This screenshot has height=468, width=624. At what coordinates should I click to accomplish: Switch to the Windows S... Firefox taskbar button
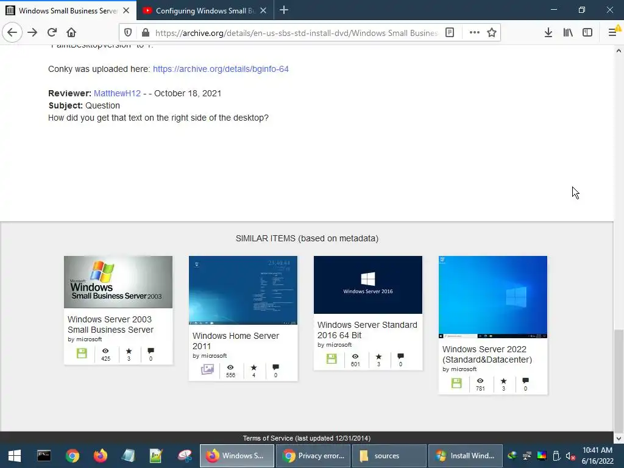click(237, 456)
